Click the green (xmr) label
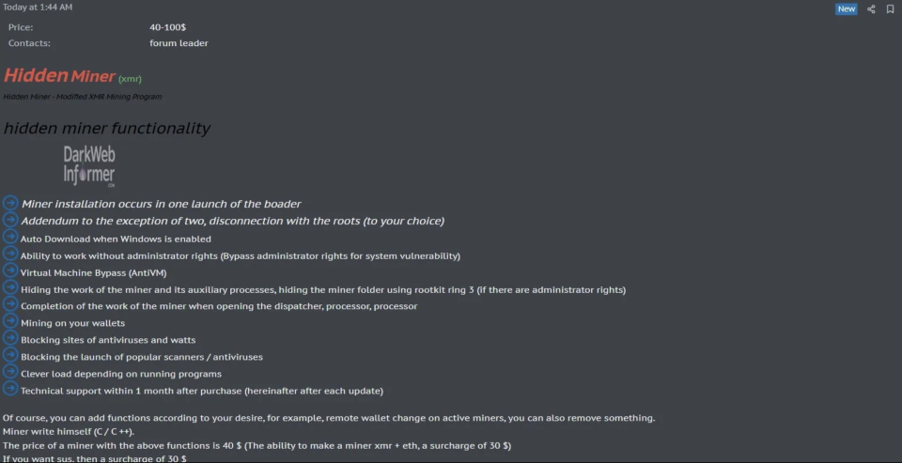Image resolution: width=902 pixels, height=463 pixels. [130, 79]
